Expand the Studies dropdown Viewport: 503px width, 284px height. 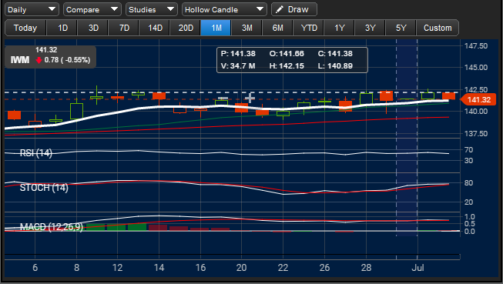[x=152, y=9]
